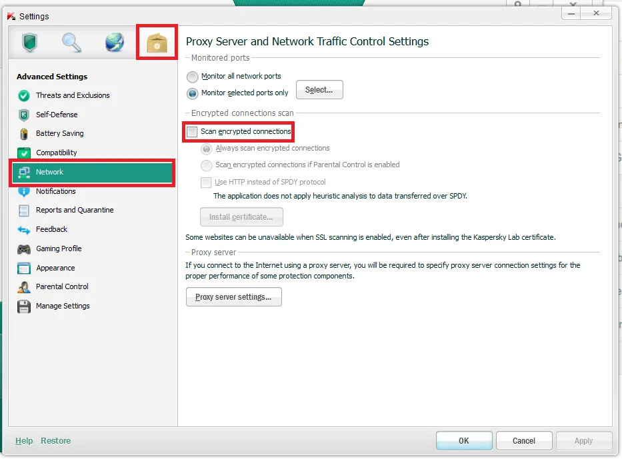Choose Monitor selected ports only
This screenshot has width=622, height=461.
pyautogui.click(x=193, y=93)
